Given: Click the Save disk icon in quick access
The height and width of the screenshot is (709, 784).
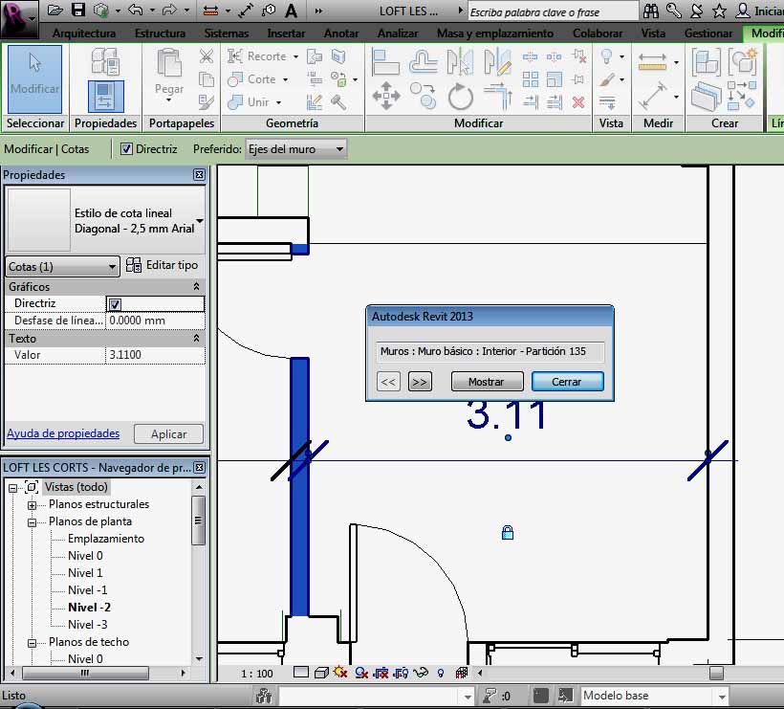Looking at the screenshot, I should [x=77, y=11].
